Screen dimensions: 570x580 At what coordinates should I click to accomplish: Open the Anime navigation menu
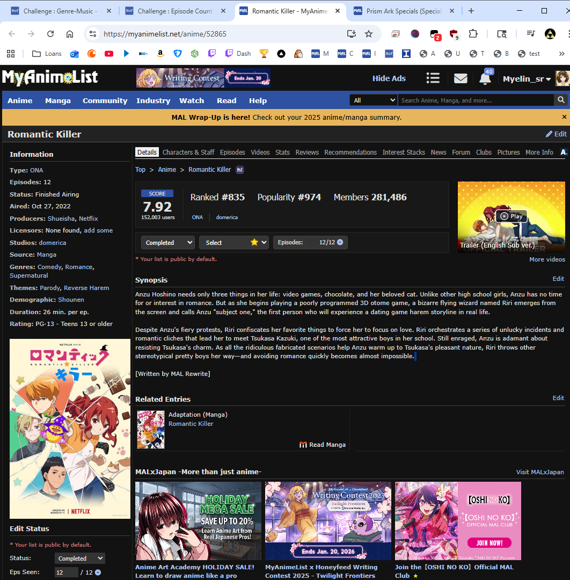(x=20, y=100)
